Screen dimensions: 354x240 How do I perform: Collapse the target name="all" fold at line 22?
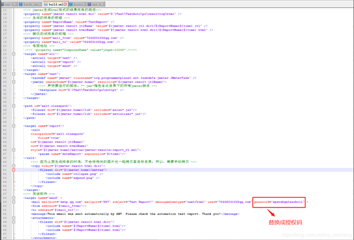[x=14, y=54]
